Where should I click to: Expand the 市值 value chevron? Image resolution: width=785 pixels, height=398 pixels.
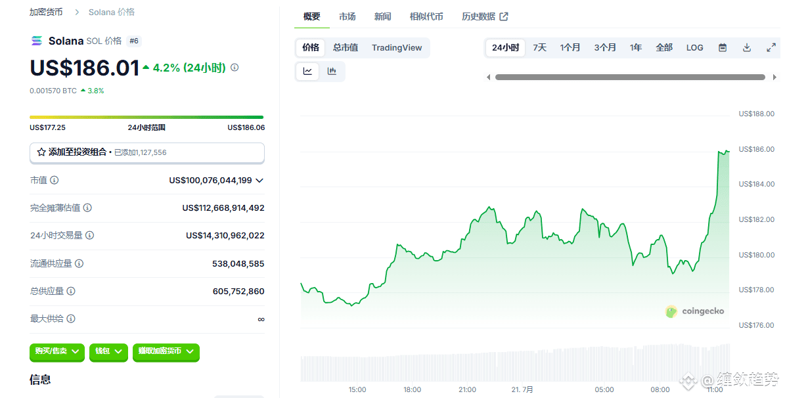pos(259,180)
